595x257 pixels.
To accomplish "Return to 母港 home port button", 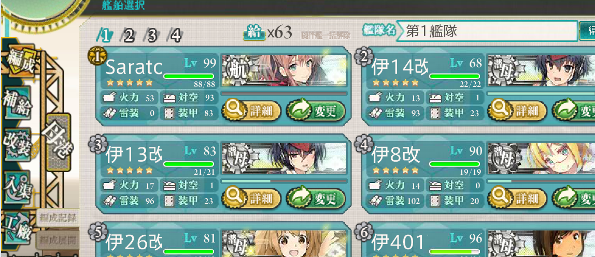I will (58, 142).
